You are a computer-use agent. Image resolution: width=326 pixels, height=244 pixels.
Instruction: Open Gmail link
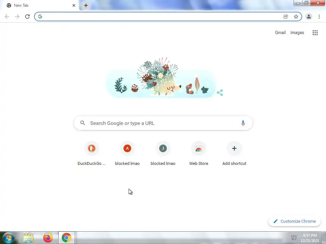pyautogui.click(x=280, y=33)
